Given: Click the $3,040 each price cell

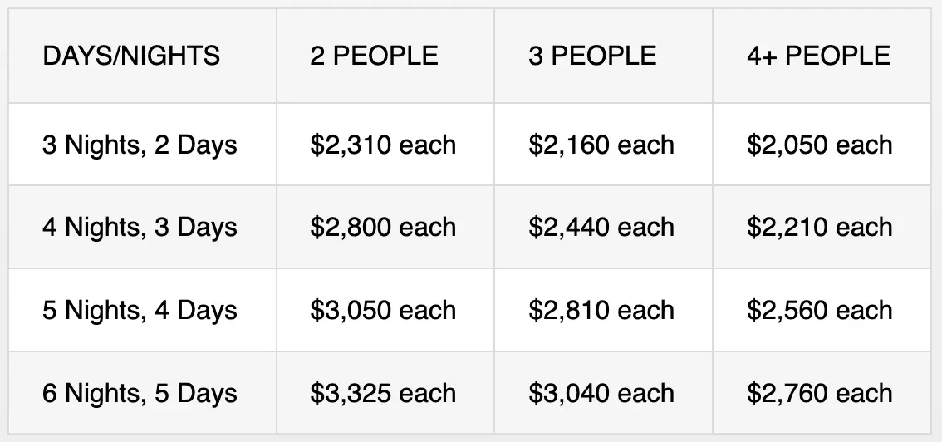Looking at the screenshot, I should coord(601,393).
